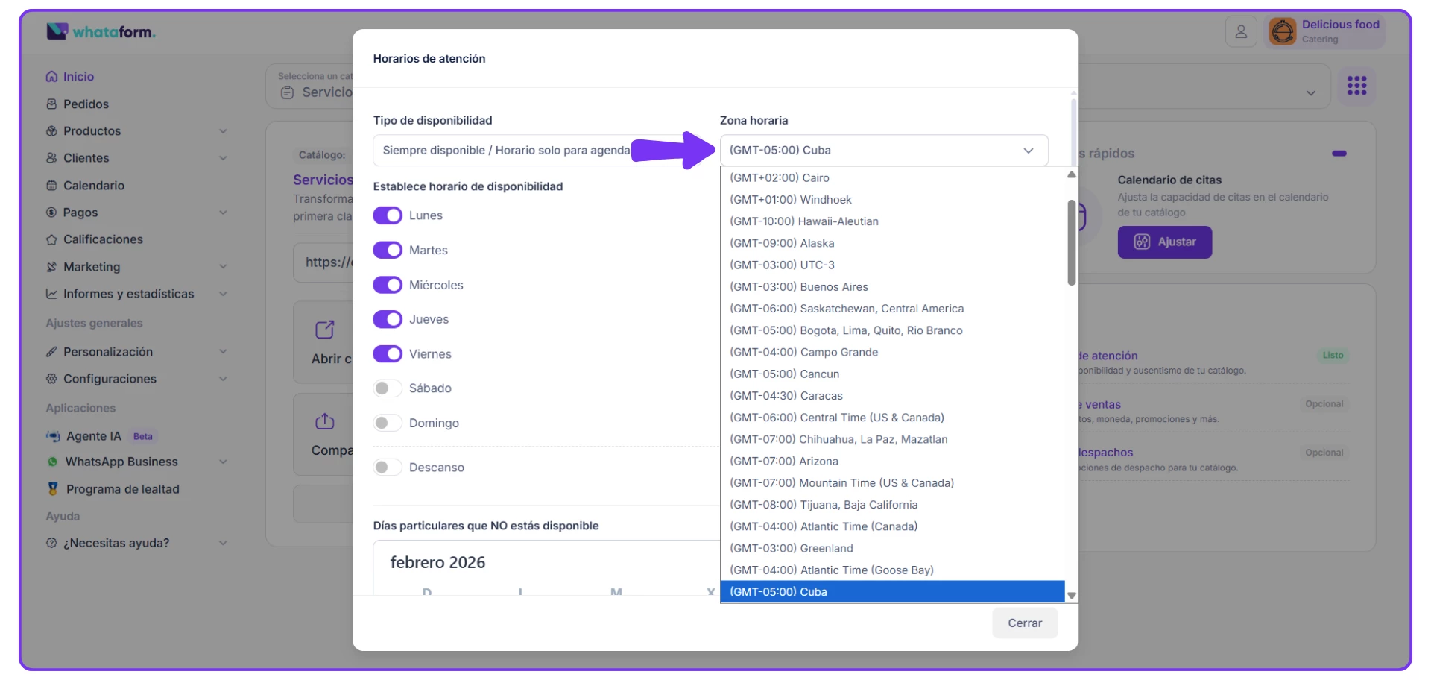
Task: Enable the Sábado availability toggle
Action: click(388, 388)
